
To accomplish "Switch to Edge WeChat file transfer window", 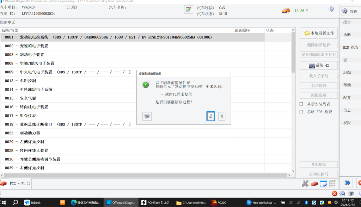I will tap(85, 202).
